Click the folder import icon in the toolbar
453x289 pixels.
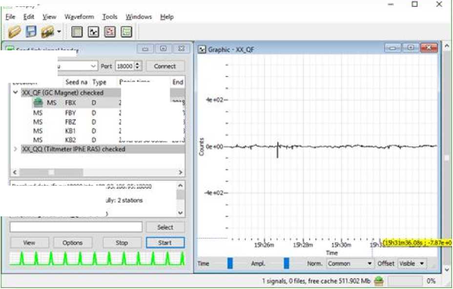(x=47, y=32)
